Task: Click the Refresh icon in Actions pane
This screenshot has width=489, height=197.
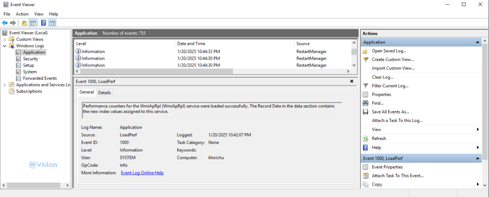Action: 366,138
